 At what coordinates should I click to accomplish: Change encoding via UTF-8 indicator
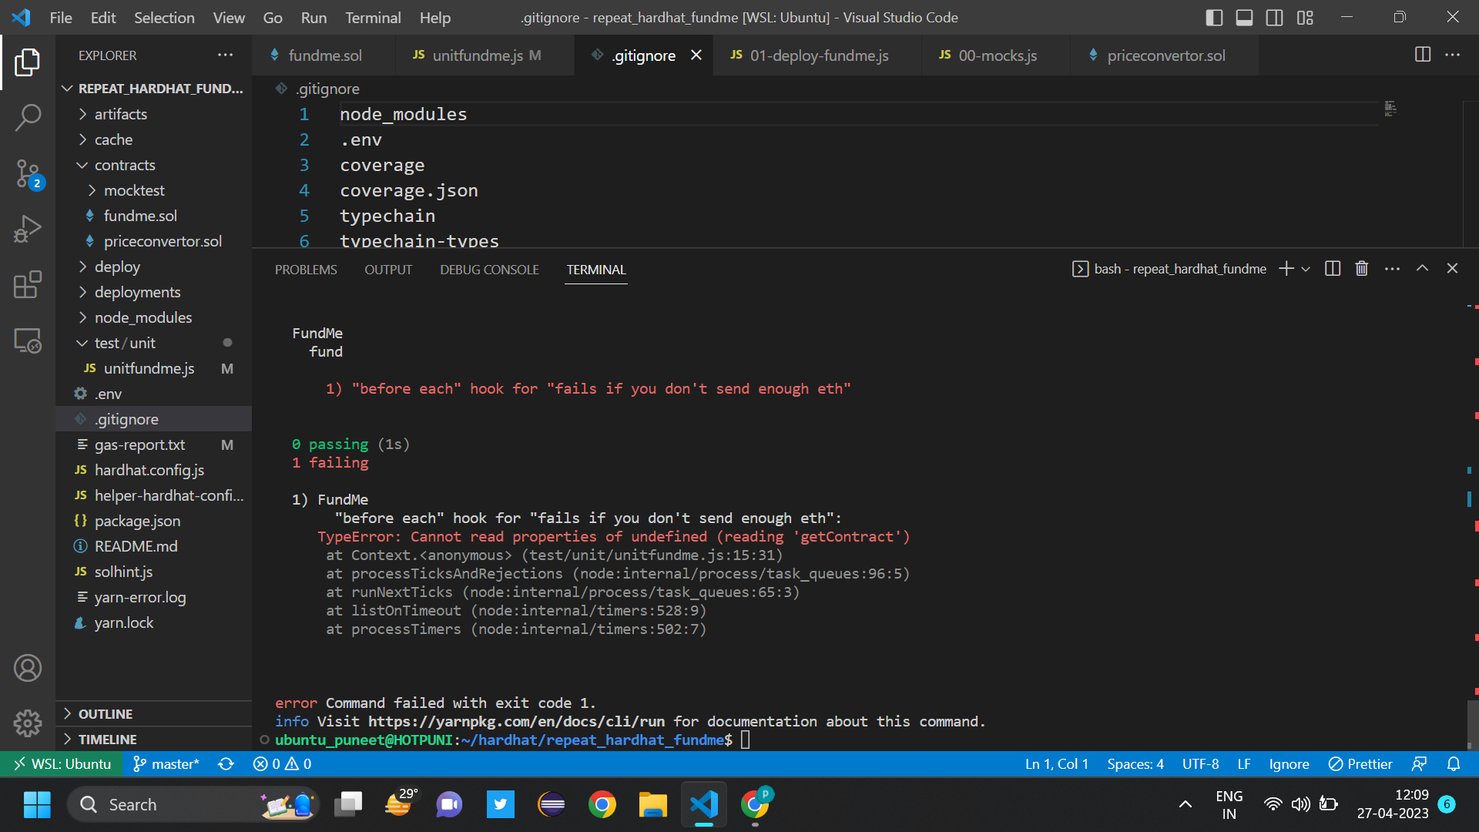click(1200, 764)
